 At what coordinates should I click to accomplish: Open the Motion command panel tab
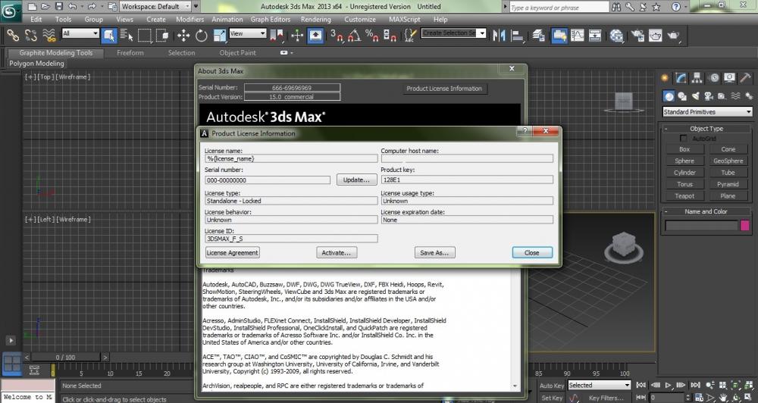[713, 78]
